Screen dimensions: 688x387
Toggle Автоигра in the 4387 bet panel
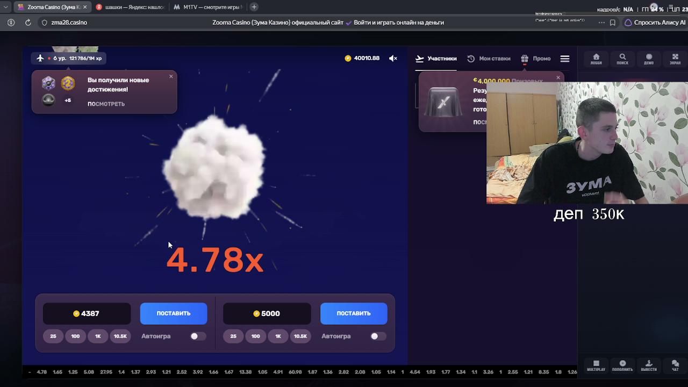click(x=198, y=336)
